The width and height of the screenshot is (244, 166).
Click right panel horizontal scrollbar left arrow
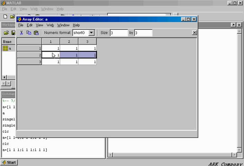tap(110, 155)
